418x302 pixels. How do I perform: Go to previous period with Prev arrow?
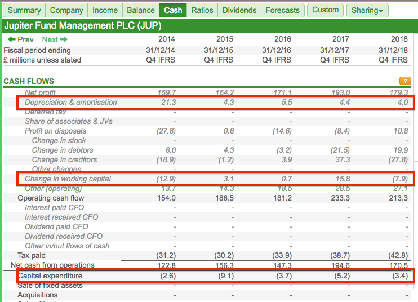[21, 39]
